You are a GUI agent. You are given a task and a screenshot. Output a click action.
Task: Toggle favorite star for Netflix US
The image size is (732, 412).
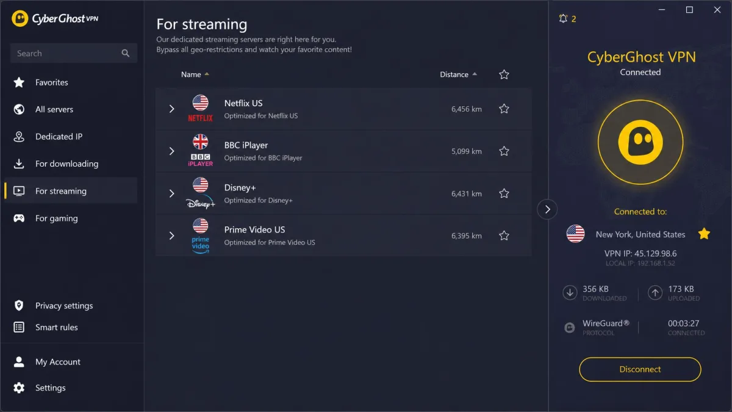pyautogui.click(x=504, y=109)
